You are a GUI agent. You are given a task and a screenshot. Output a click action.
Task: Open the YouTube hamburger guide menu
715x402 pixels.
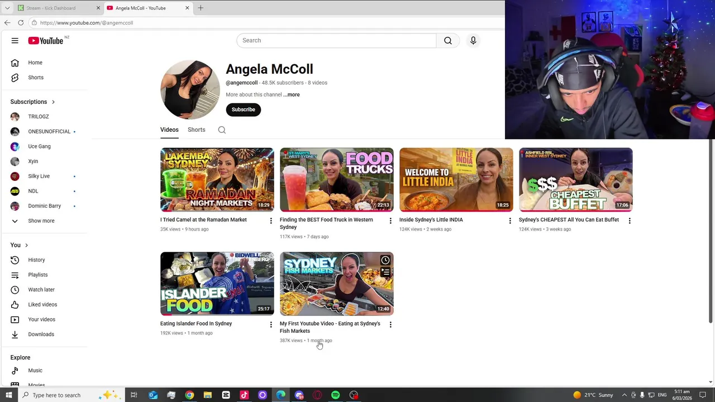click(x=15, y=40)
